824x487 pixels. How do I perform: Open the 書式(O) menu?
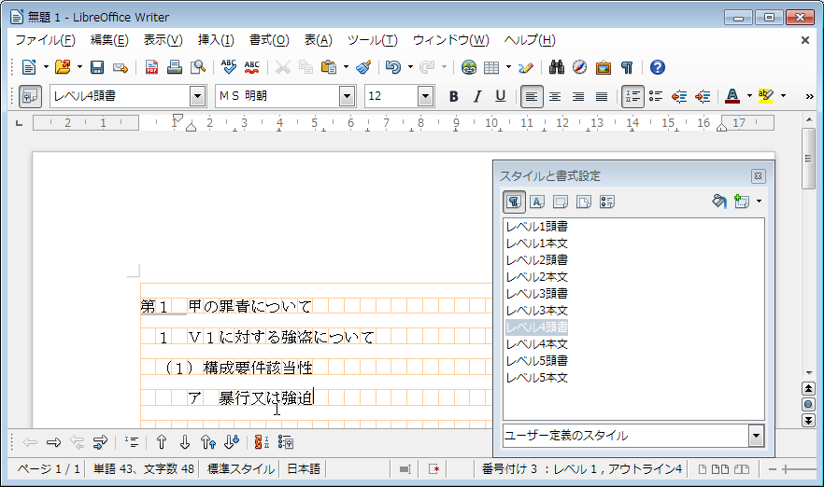[269, 40]
